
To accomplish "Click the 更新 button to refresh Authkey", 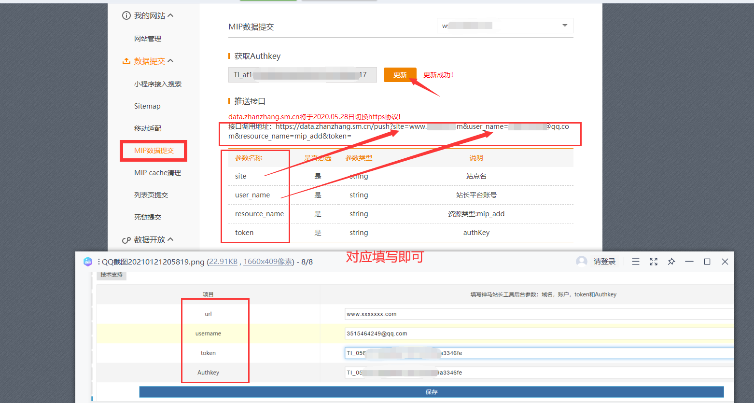I will [x=400, y=75].
